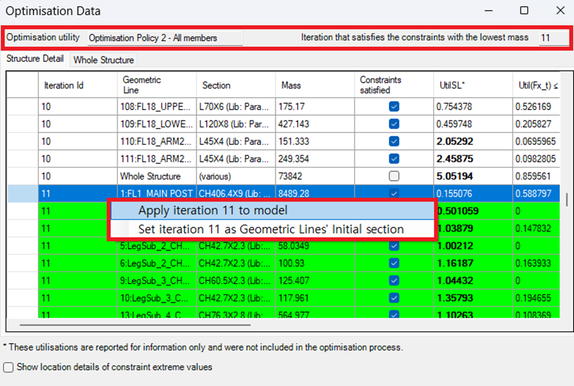
Task: Maximize the Optimisation Data window
Action: coord(524,11)
